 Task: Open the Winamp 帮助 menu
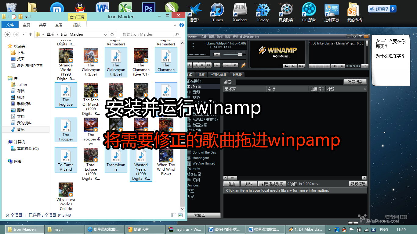coord(236,37)
